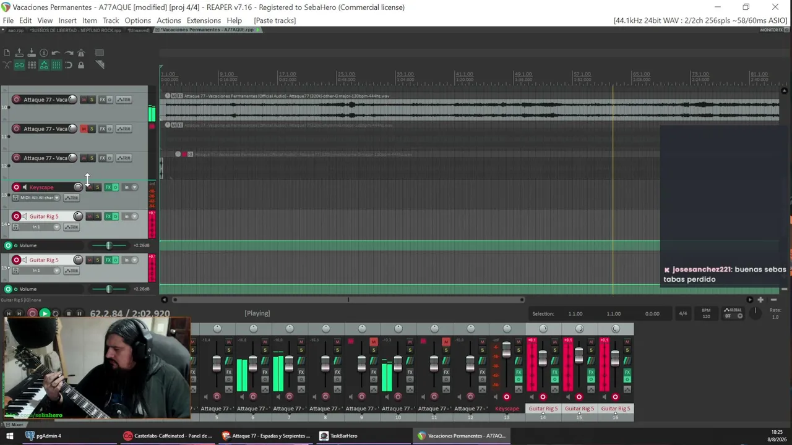Click the Open project toolbar icon
This screenshot has width=792, height=445.
tap(19, 53)
